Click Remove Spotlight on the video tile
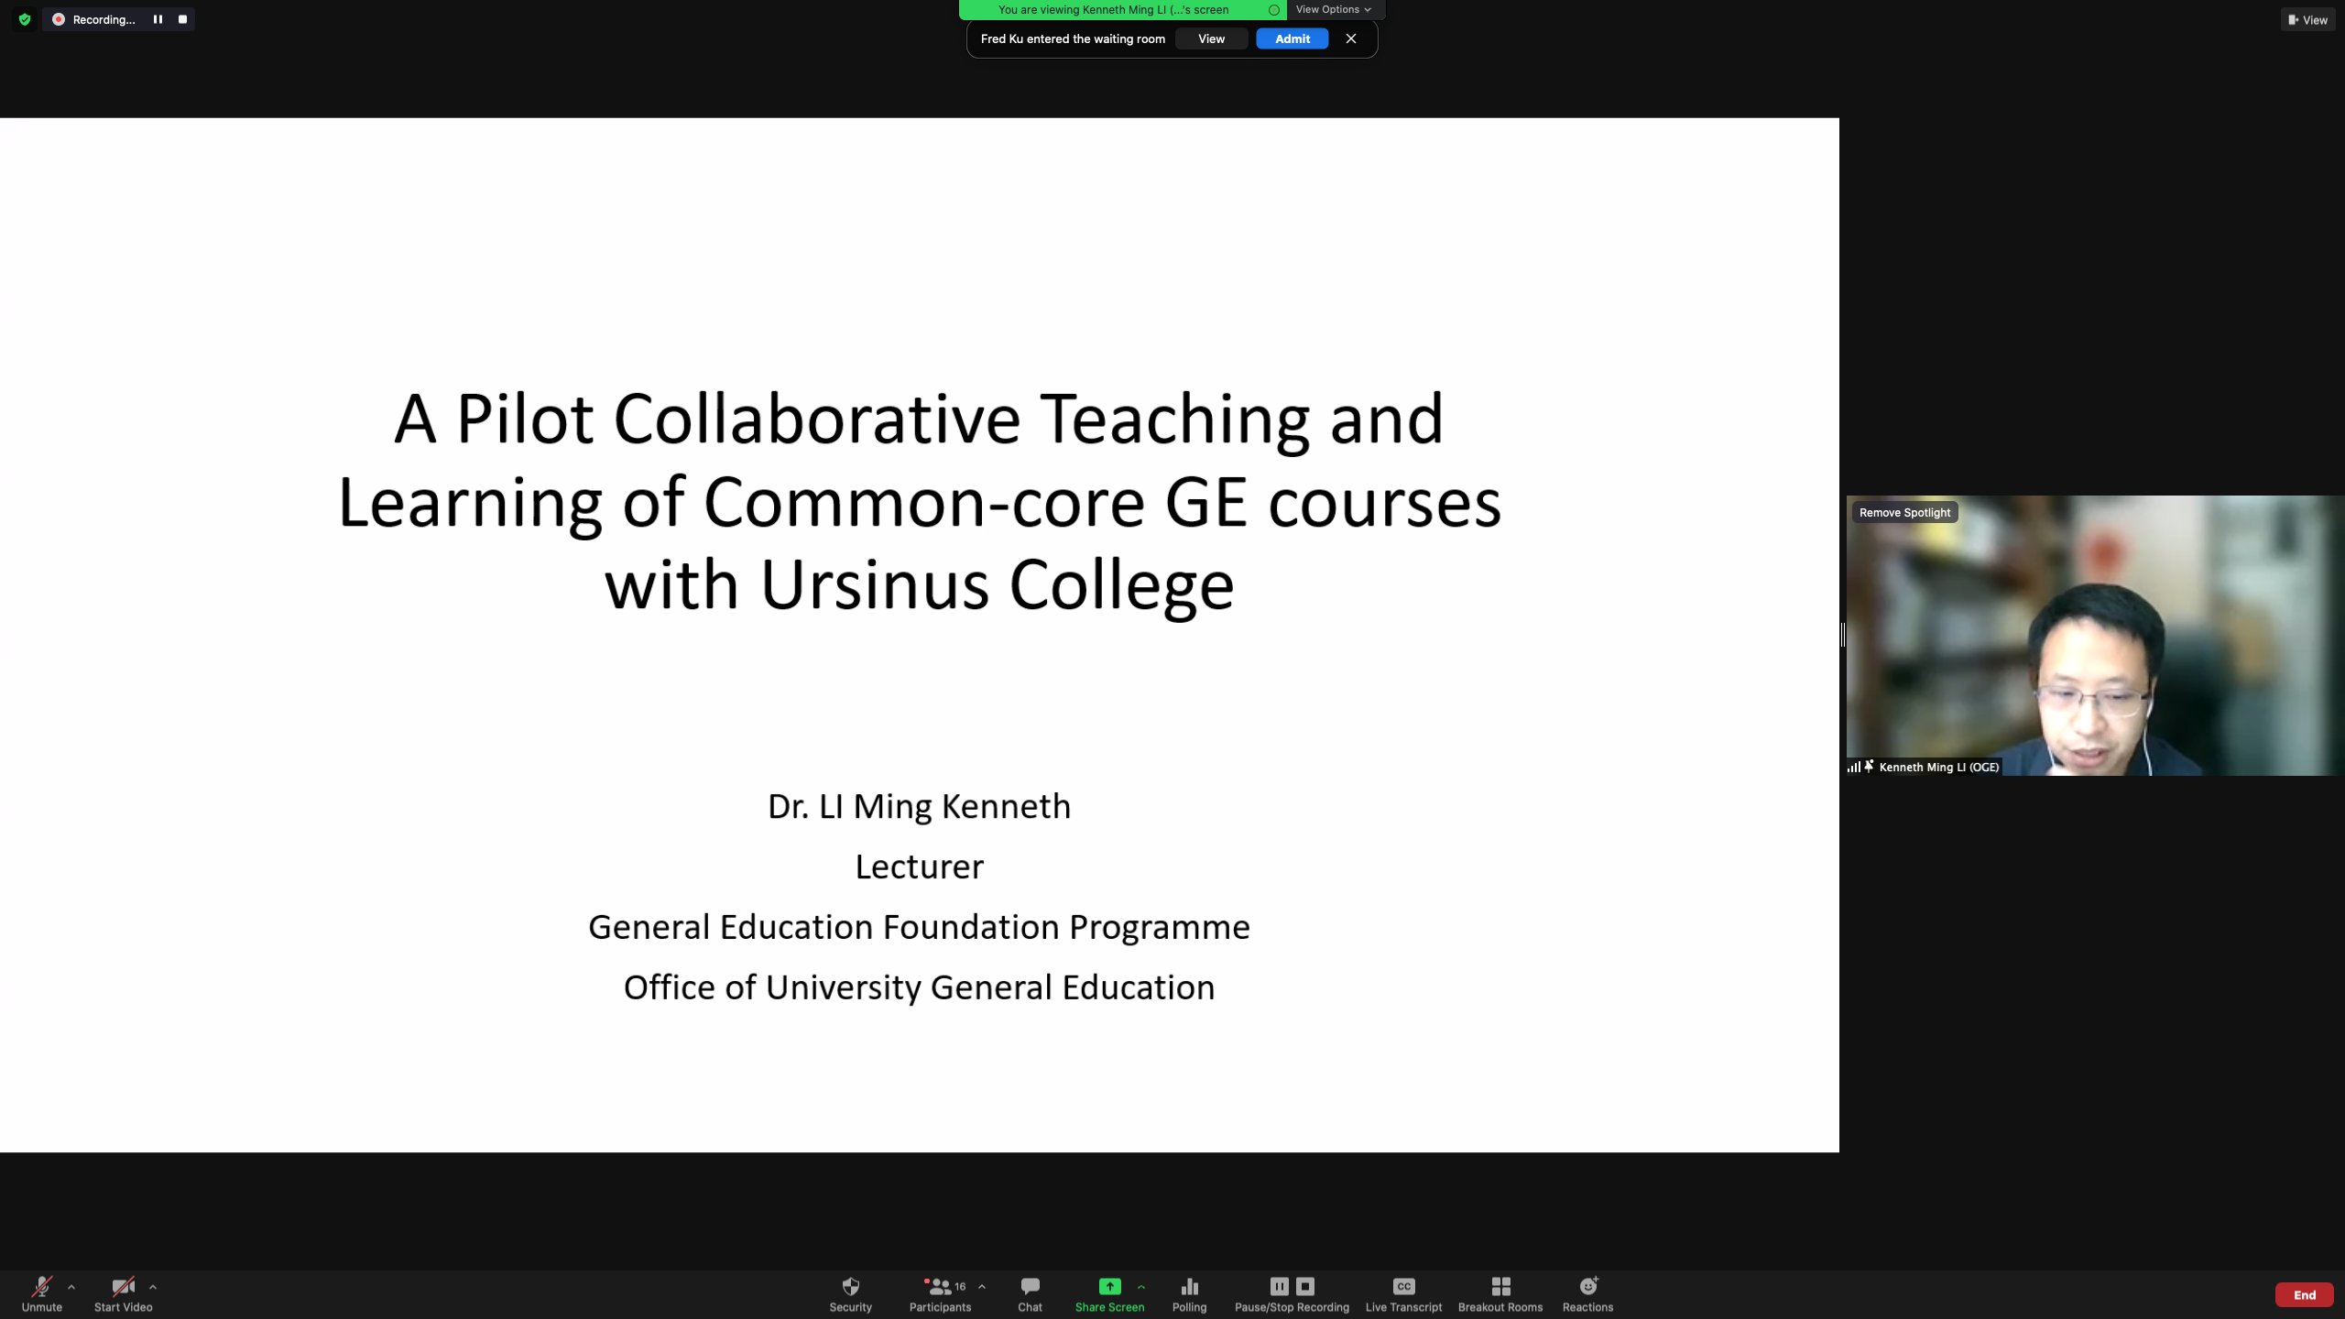The width and height of the screenshot is (2345, 1319). point(1904,513)
